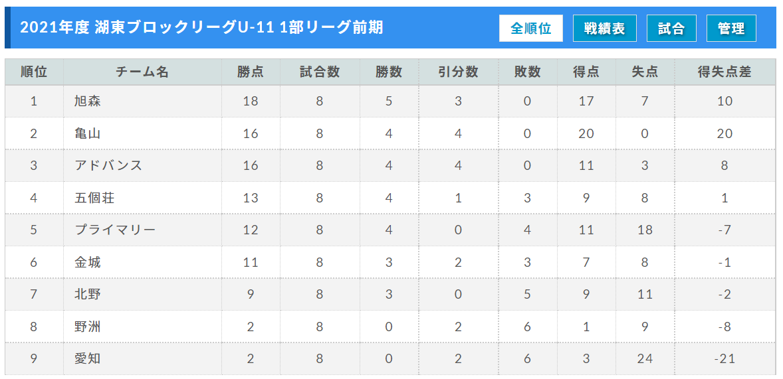Screen dimensions: 783x379
Task: Select team name 金城
Action: coord(87,262)
